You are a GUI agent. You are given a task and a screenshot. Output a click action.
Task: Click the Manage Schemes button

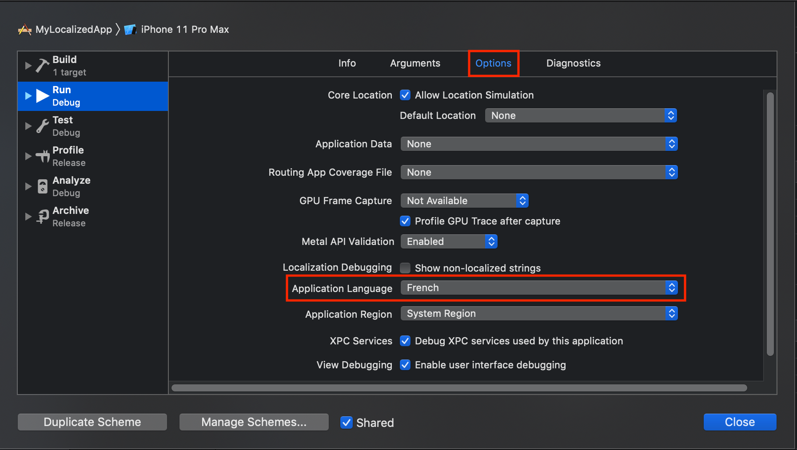tap(254, 422)
